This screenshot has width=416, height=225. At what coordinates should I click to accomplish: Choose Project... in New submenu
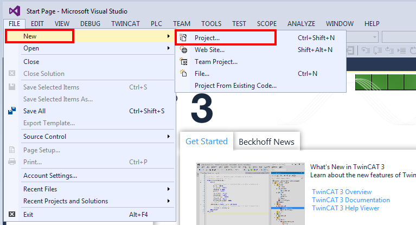pos(260,37)
